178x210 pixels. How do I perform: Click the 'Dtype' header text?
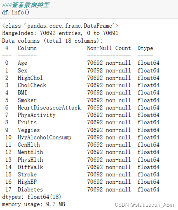point(145,48)
